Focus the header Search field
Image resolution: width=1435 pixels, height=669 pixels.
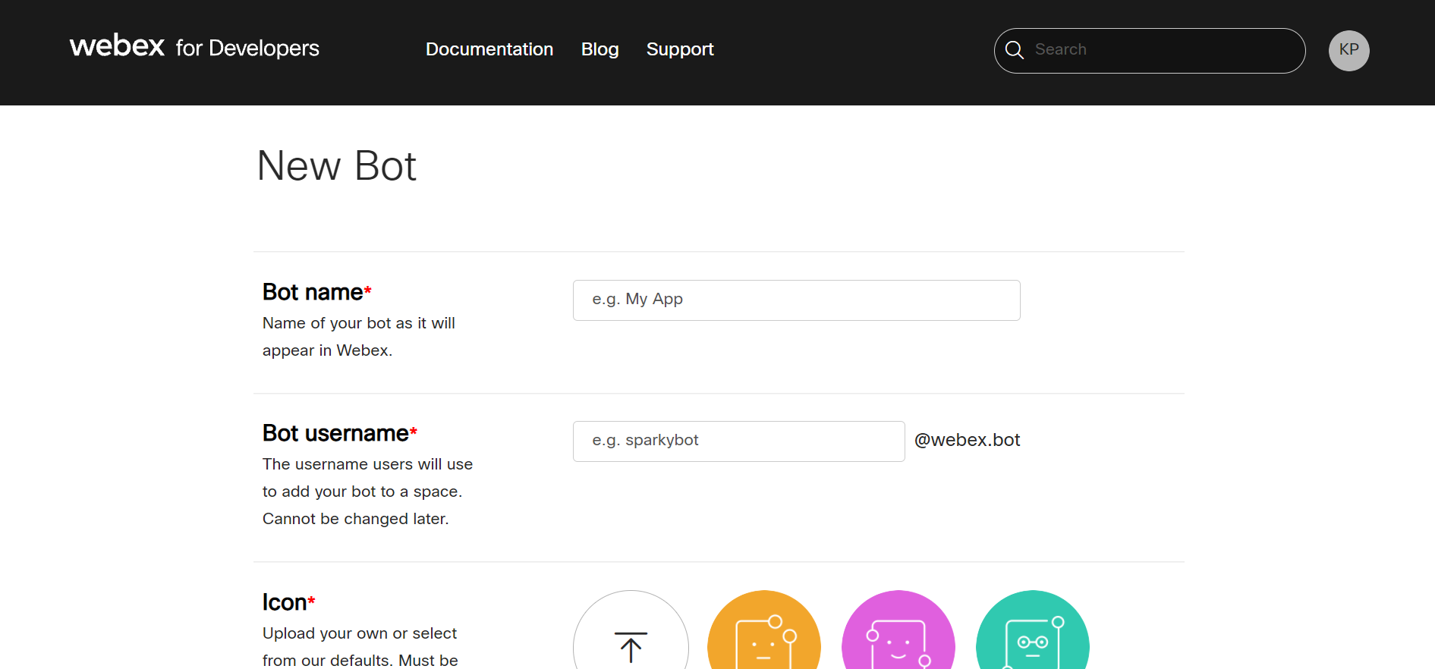pyautogui.click(x=1150, y=51)
